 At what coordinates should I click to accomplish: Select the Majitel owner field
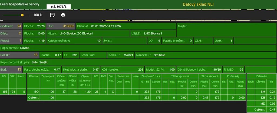(226, 30)
